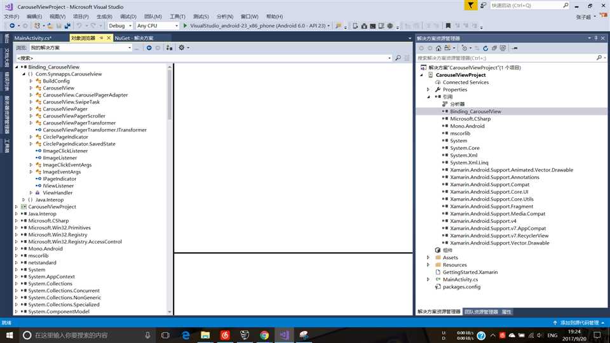Click Refresh icon in Solution Explorer toolbar
This screenshot has height=343, width=610.
coord(485,48)
